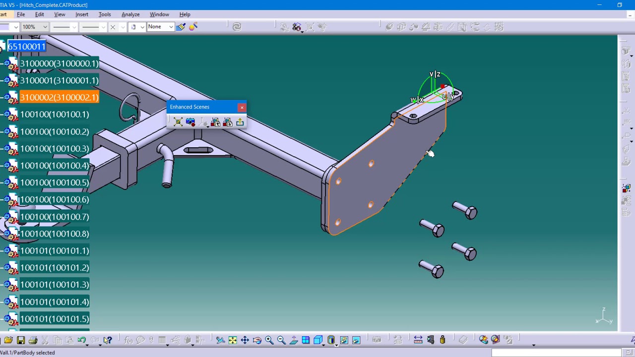Click the apply assembly to scene icon
This screenshot has width=635, height=357.
point(228,122)
